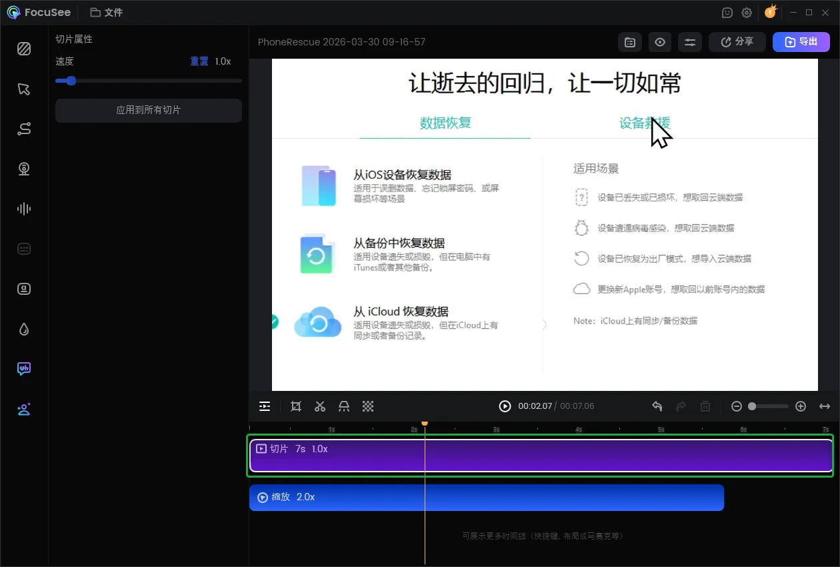Adjust the 速度 speed slider handle
The height and width of the screenshot is (567, 840).
pos(71,81)
